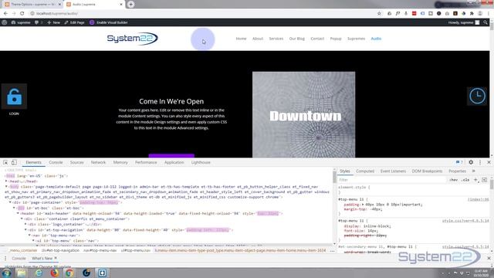Open Chrome extensions puzzle icon
This screenshot has width=494, height=278.
tap(472, 13)
